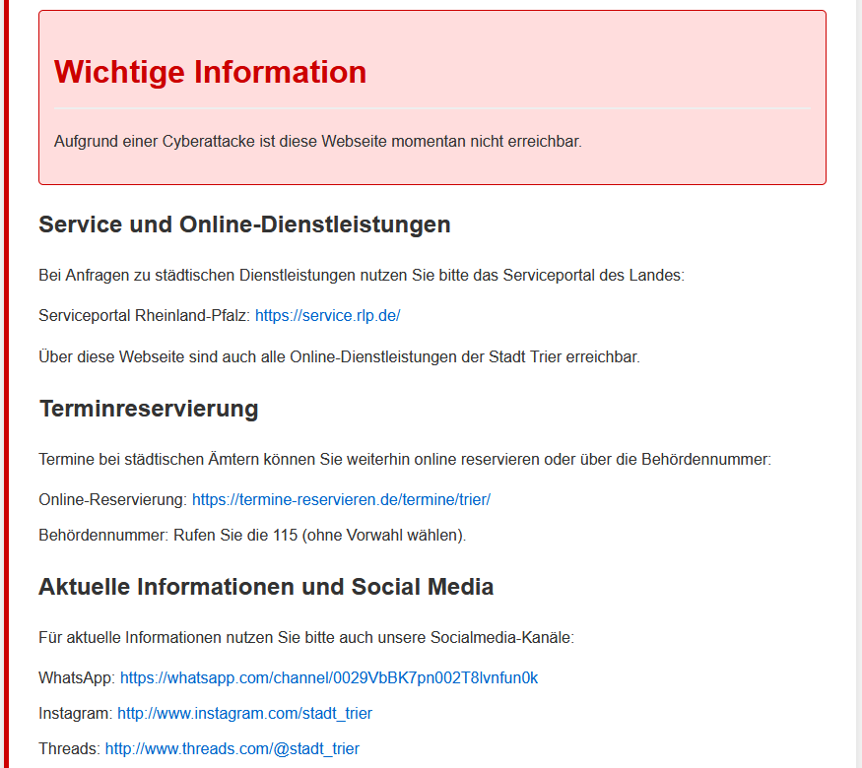Click the paragraph starting 'Termine bei städtischen Ämtern'
862x768 pixels.
(x=404, y=460)
